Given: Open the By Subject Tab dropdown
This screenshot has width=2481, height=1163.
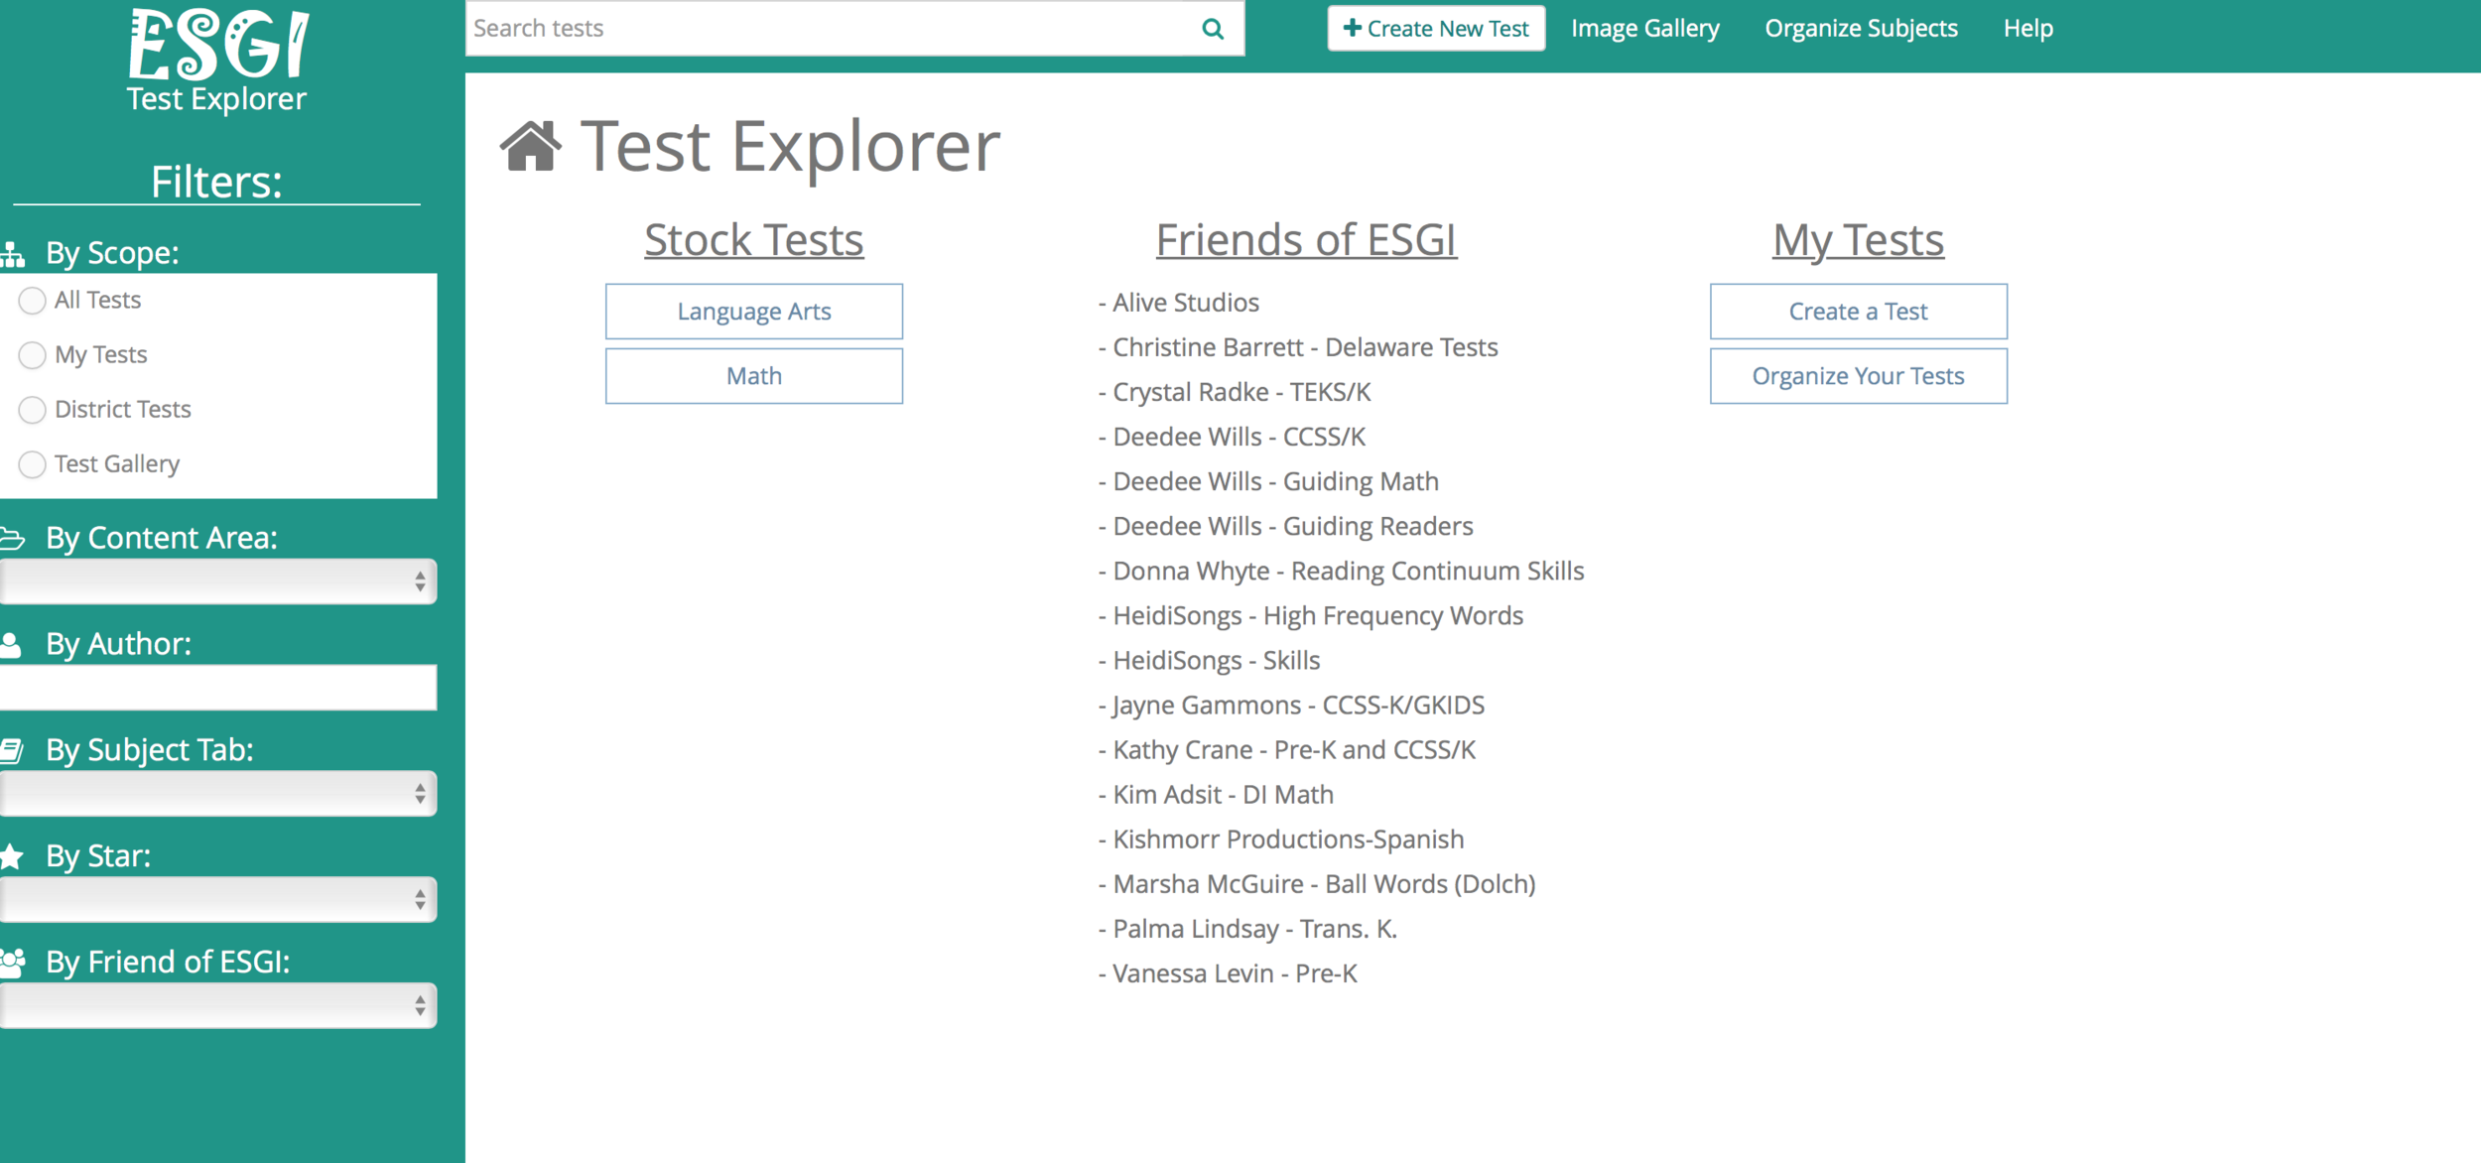Looking at the screenshot, I should click(x=218, y=794).
